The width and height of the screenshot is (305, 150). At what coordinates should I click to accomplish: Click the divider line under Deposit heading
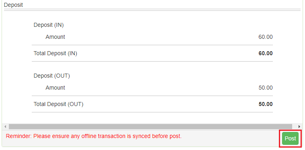152,10
